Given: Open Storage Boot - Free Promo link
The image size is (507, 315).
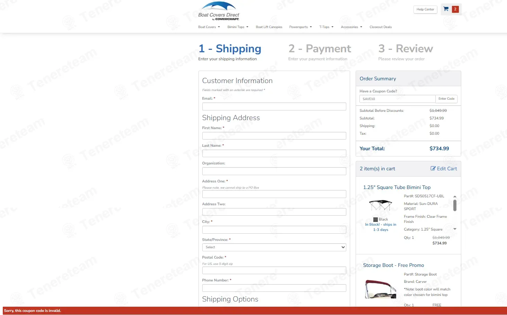Looking at the screenshot, I should (393, 265).
